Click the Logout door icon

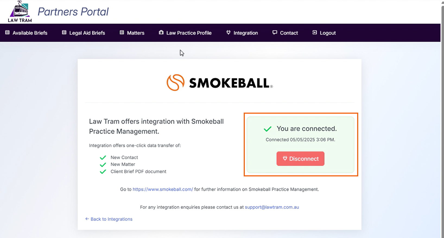(x=315, y=33)
